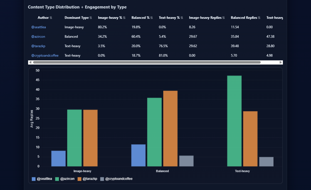This screenshot has height=190, width=311.
Task: Click the table's scroll left arrow
Action: tap(30, 62)
